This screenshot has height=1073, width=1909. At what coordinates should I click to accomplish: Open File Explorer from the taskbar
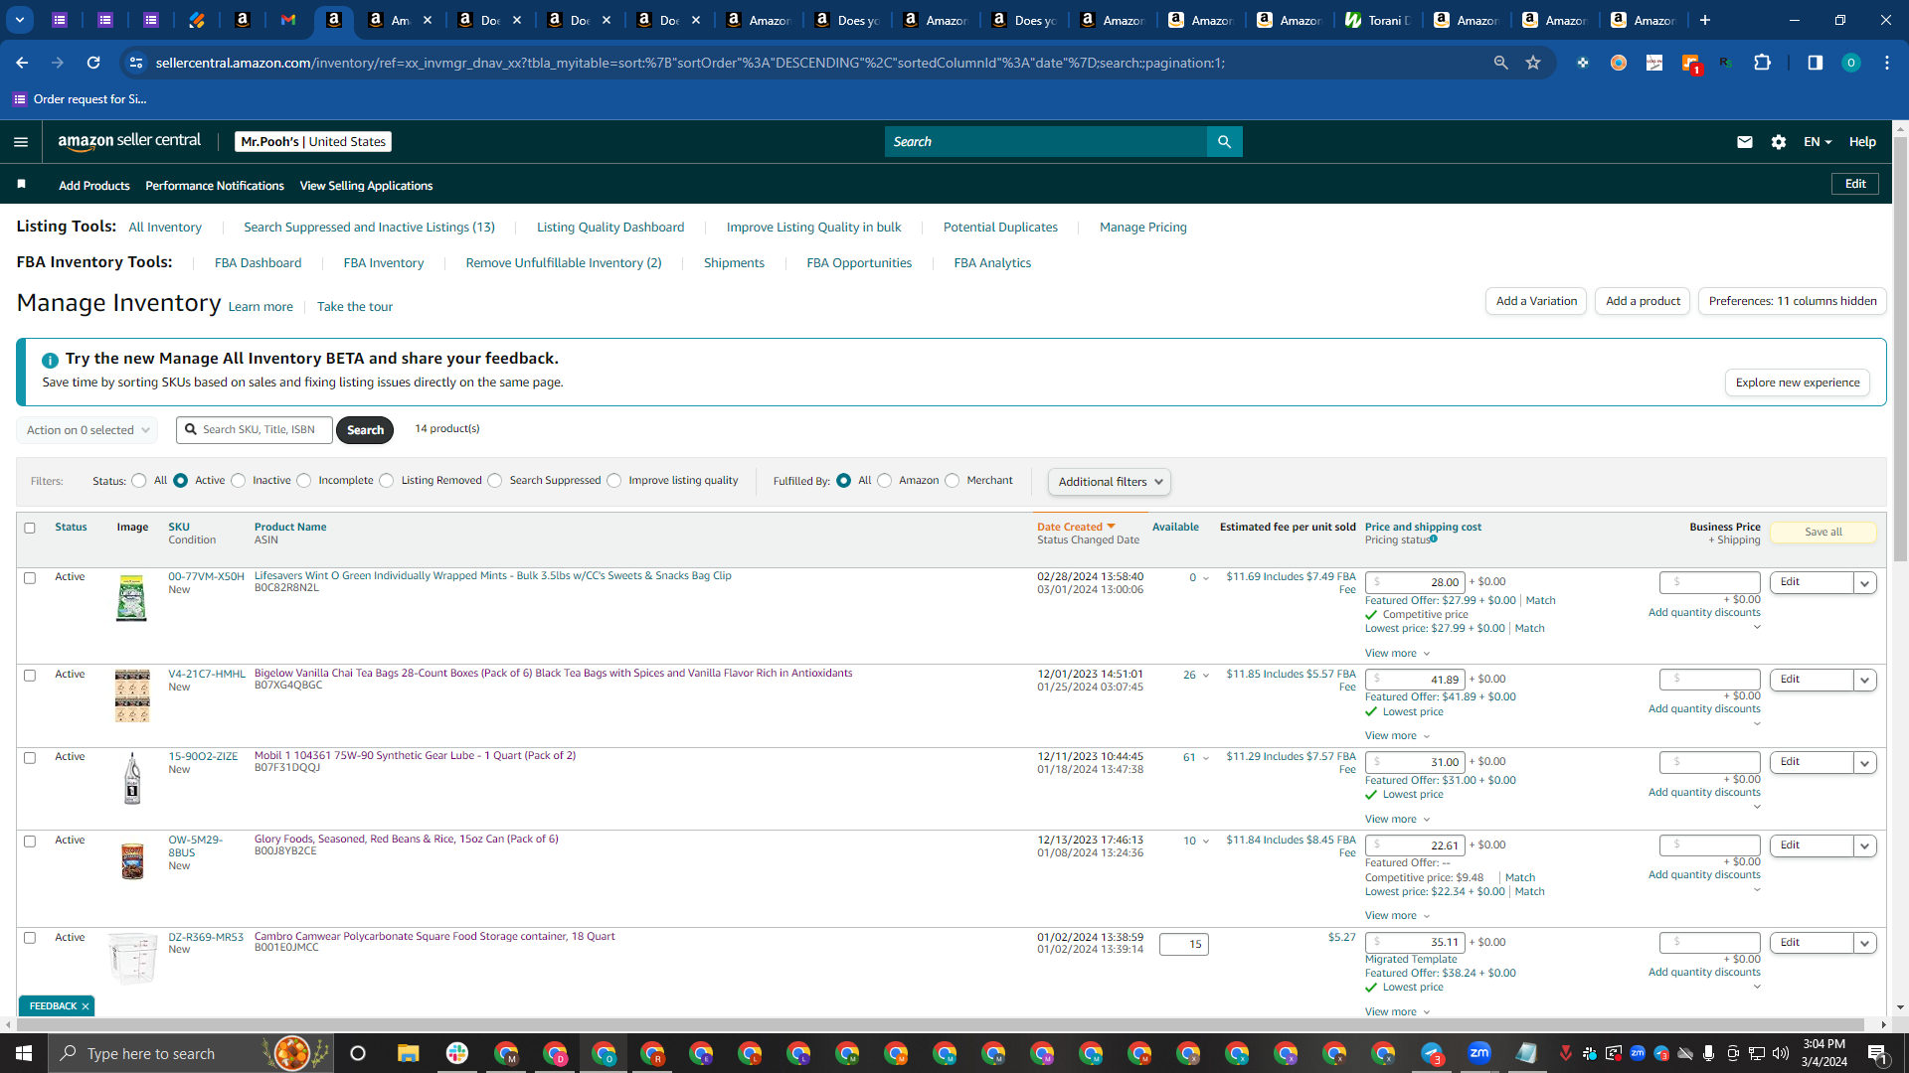408,1053
